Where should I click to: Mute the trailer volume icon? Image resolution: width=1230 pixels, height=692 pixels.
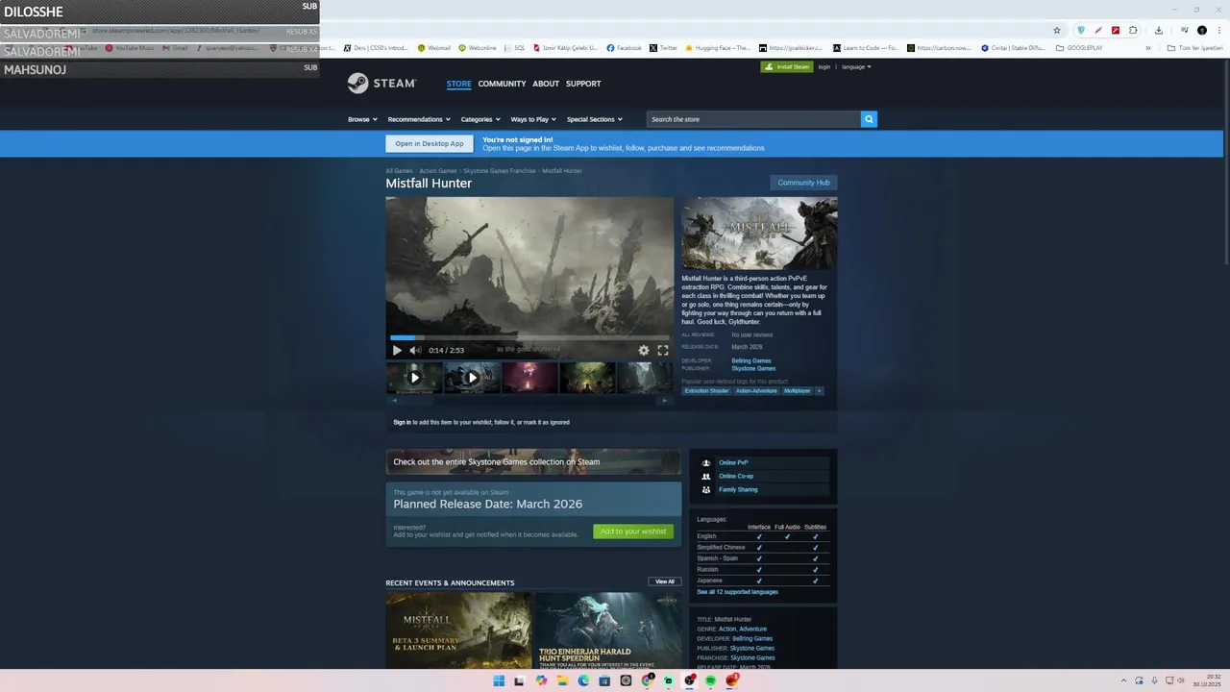coord(415,350)
